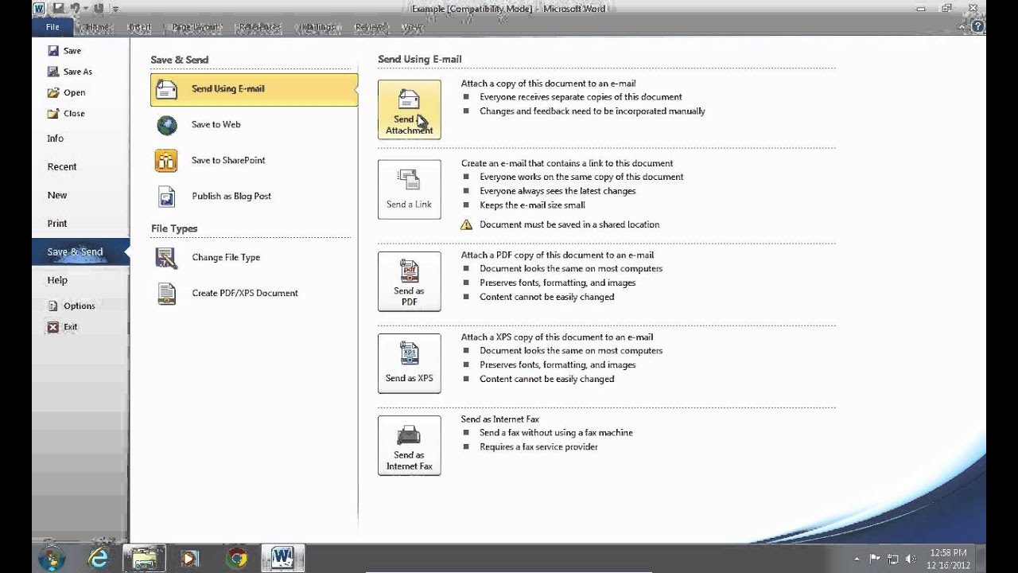Click the Send as PDF icon
The image size is (1018, 573).
click(x=409, y=281)
